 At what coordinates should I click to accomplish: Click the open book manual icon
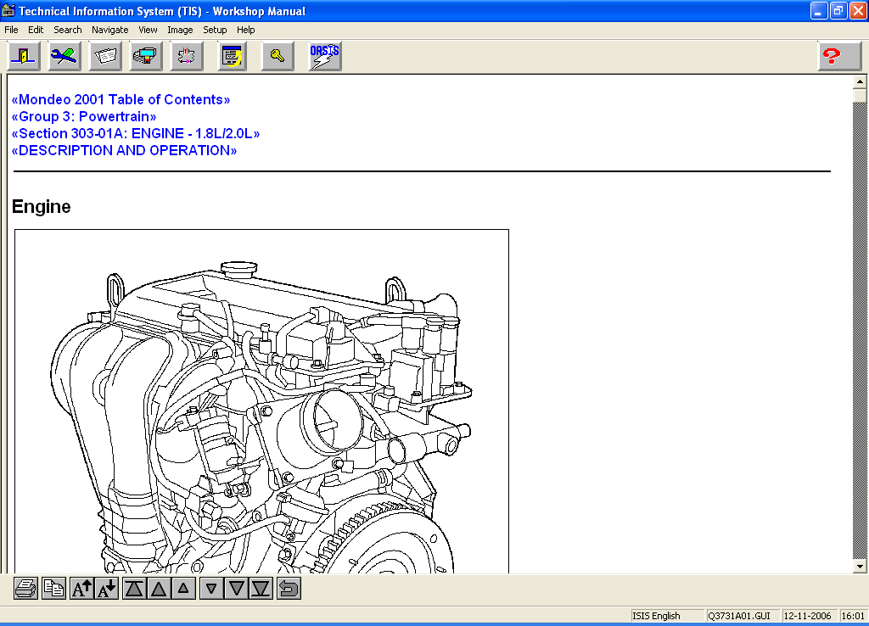(x=105, y=55)
